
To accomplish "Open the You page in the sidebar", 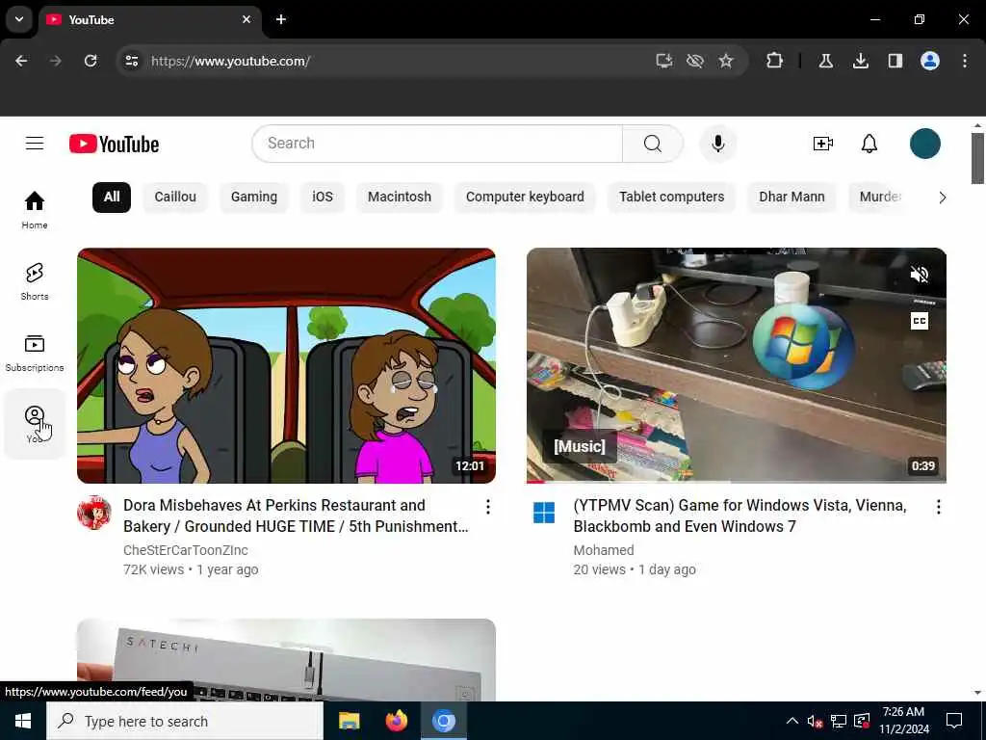I will [35, 424].
